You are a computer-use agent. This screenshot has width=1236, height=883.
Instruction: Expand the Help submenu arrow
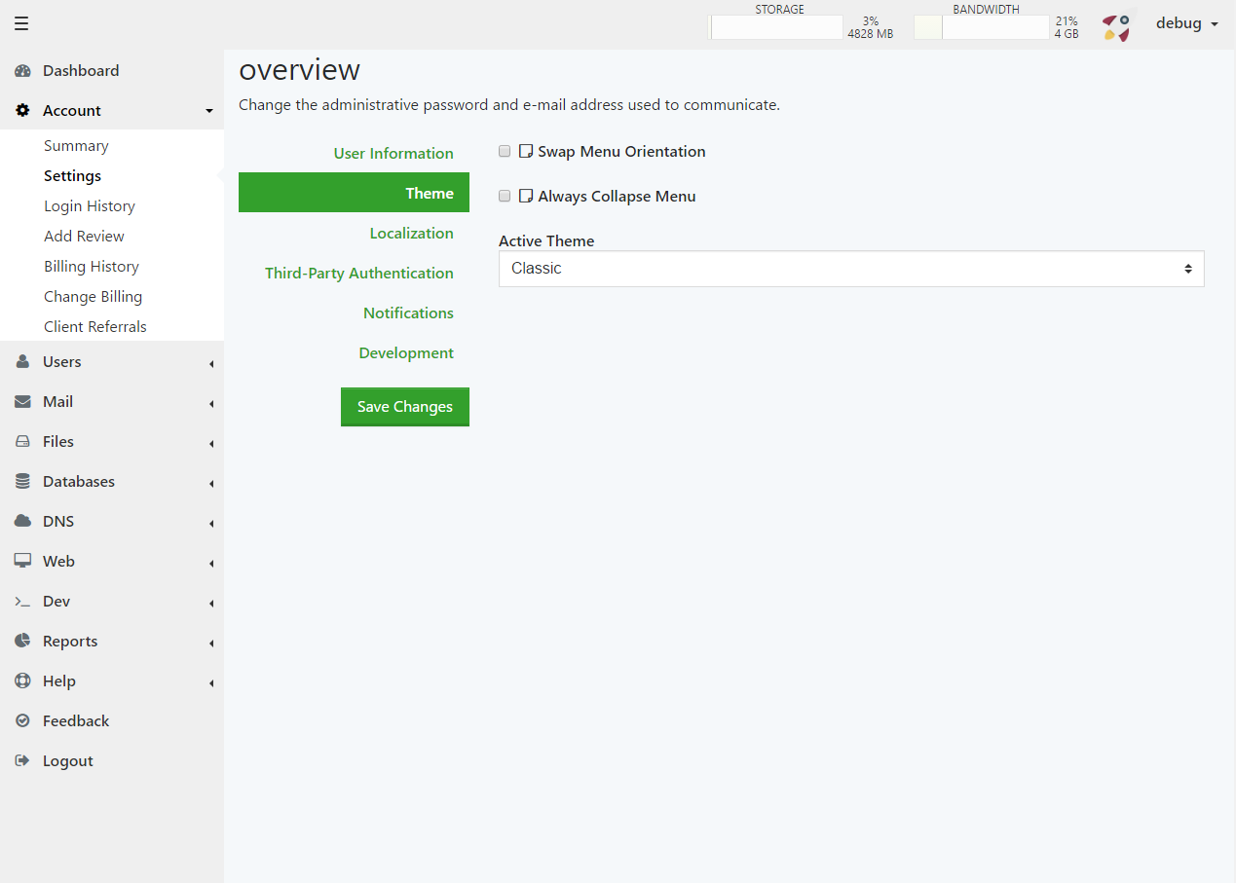(x=211, y=683)
